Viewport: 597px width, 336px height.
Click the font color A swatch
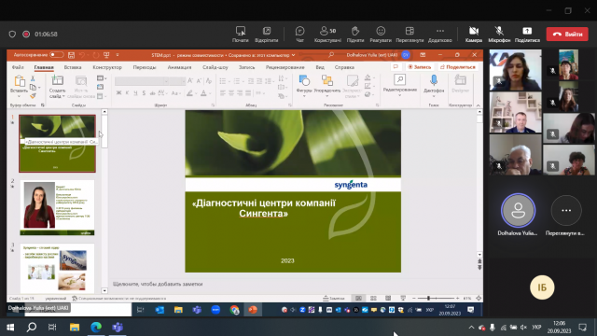203,93
